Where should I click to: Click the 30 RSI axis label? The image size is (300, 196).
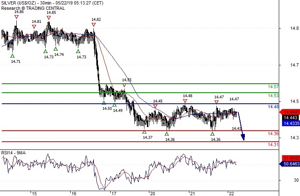tap(296, 180)
